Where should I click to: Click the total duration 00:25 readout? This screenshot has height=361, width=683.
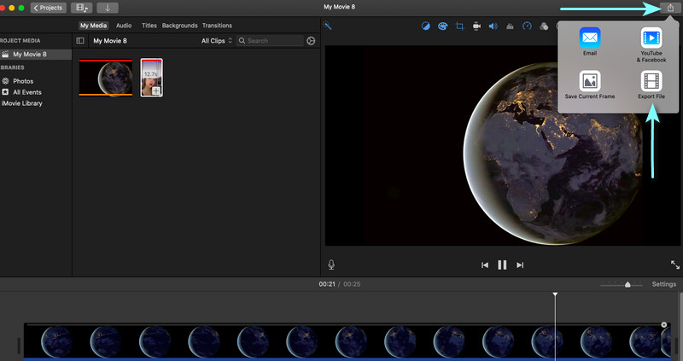pyautogui.click(x=352, y=284)
